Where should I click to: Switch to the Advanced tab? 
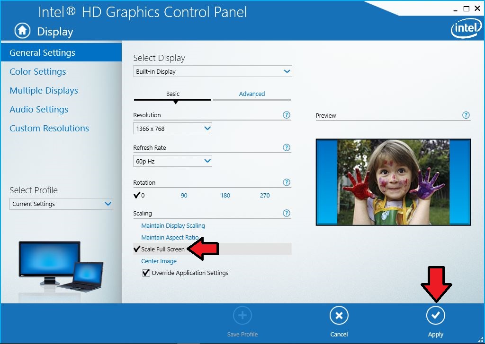(x=252, y=94)
